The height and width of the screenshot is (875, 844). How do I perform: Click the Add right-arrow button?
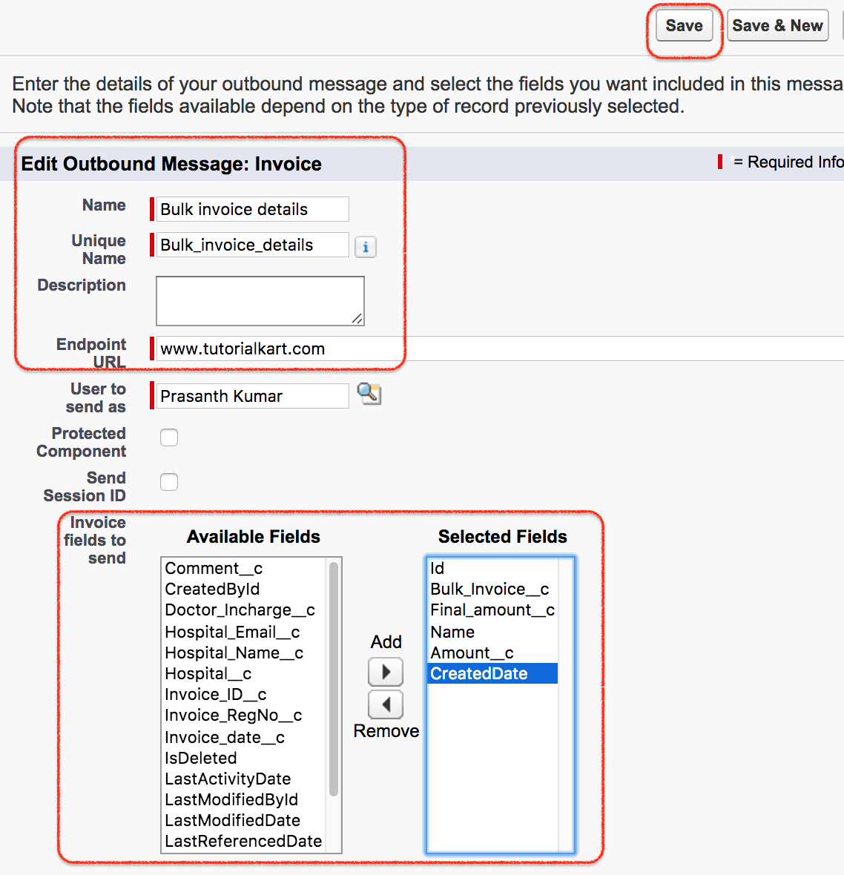(x=386, y=672)
